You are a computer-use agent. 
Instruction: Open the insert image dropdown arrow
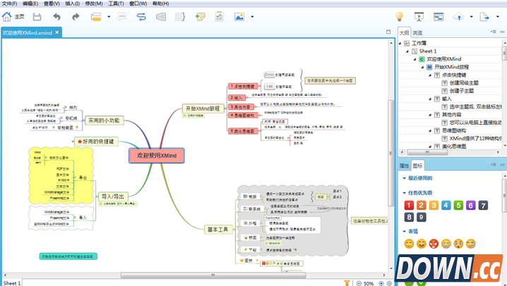click(x=251, y=15)
